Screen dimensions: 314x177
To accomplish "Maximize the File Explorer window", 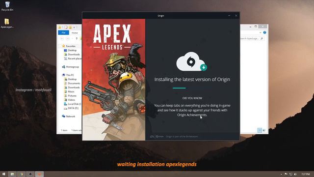I will click(256, 27).
